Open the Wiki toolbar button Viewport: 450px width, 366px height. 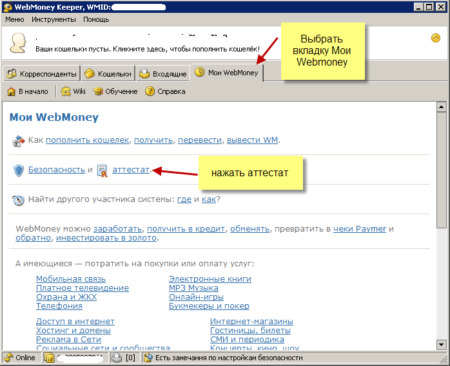(73, 91)
